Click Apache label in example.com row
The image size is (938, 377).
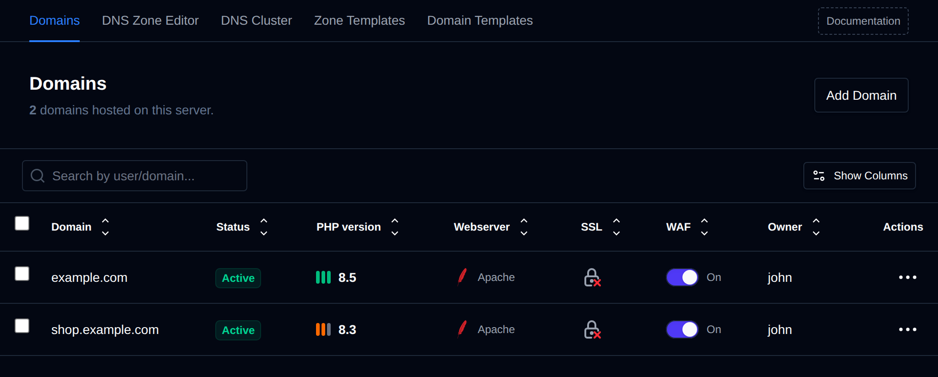496,277
